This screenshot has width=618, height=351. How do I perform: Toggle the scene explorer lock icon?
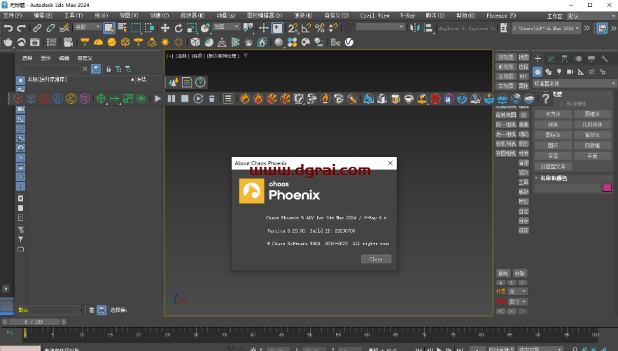(x=108, y=69)
